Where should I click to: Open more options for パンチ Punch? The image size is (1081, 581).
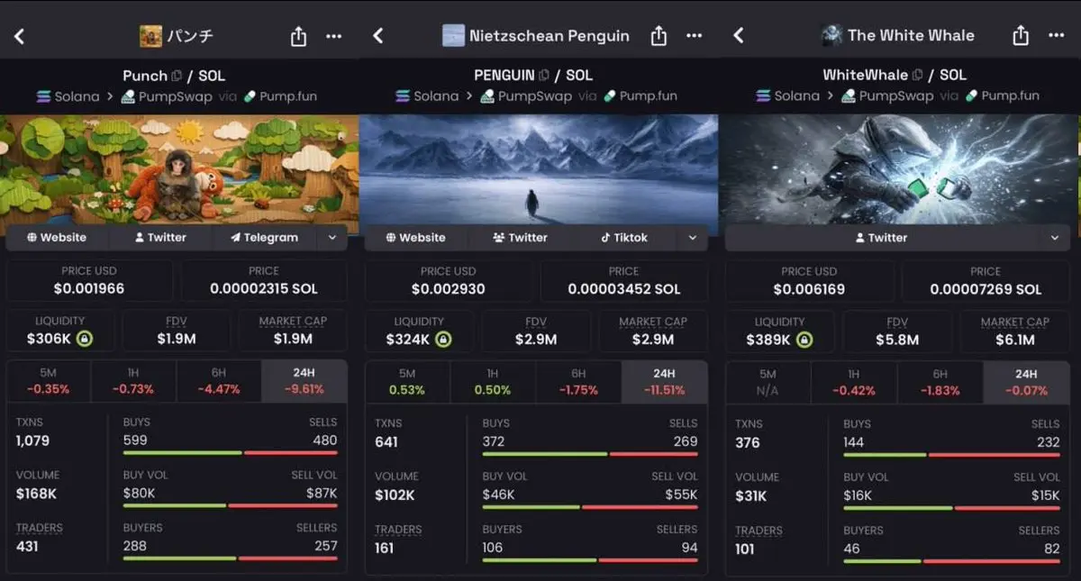(x=334, y=36)
